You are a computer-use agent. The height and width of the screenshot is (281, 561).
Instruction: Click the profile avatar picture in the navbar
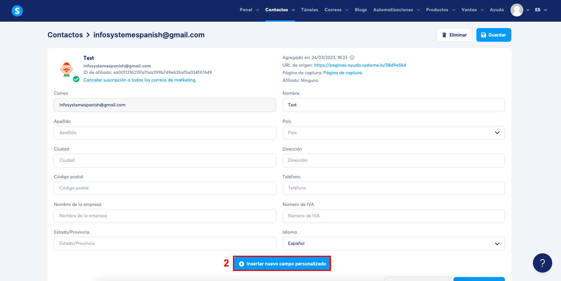(517, 10)
